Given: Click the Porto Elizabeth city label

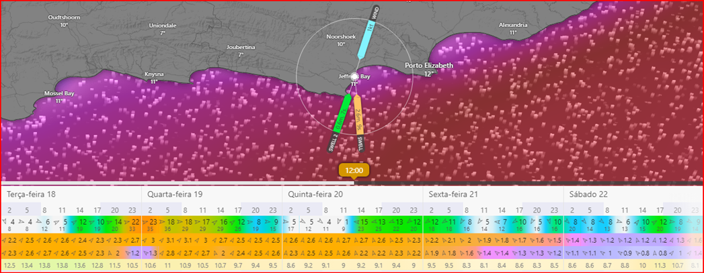Looking at the screenshot, I should 429,65.
